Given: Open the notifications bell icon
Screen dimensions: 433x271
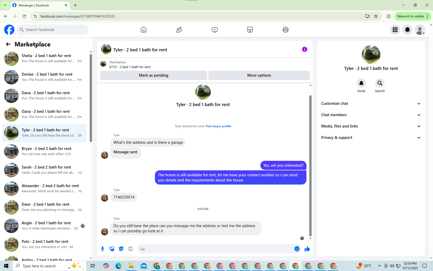Looking at the screenshot, I should tap(407, 30).
